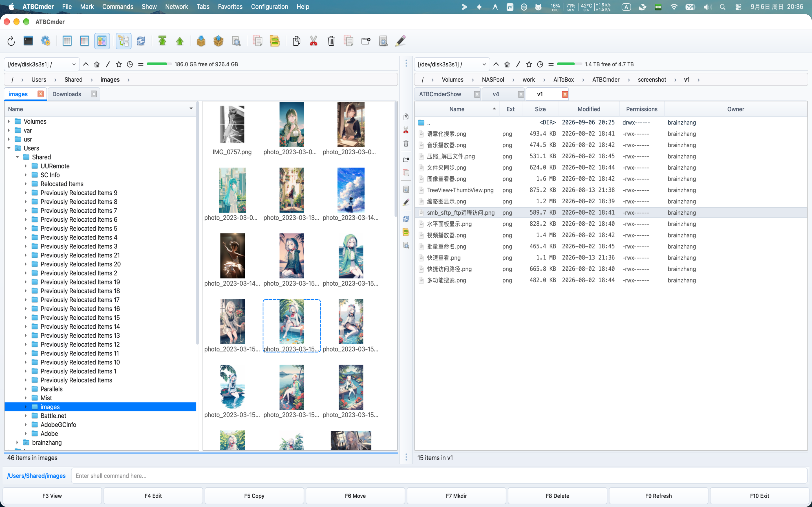Image resolution: width=812 pixels, height=507 pixels.
Task: Open the favorites star in the left pane
Action: click(x=119, y=65)
